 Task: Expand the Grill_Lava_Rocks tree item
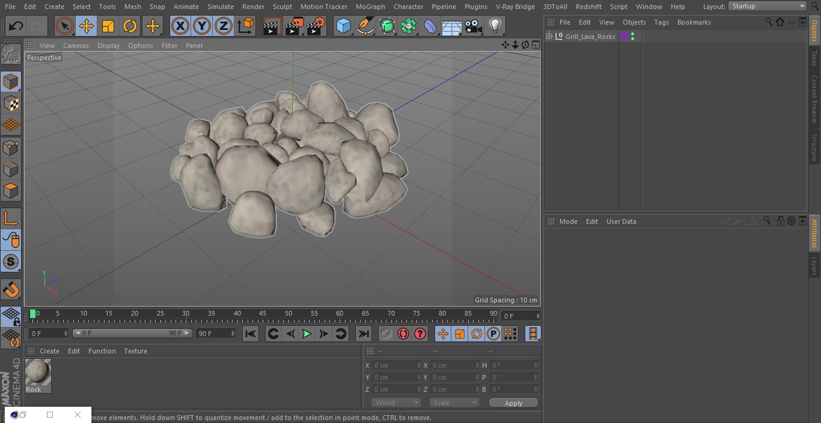549,37
